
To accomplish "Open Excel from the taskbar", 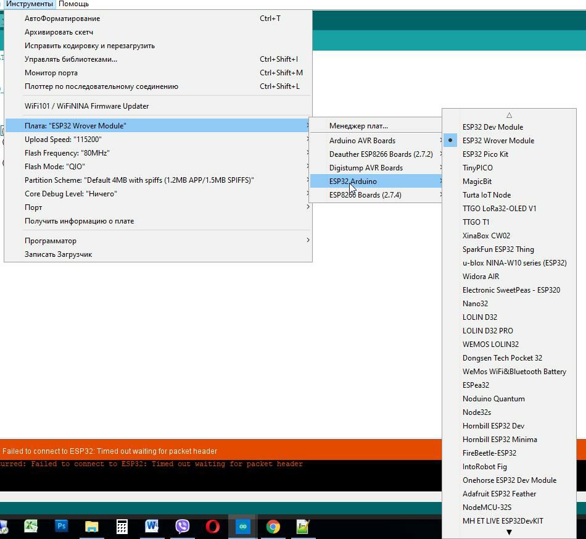I will [31, 527].
